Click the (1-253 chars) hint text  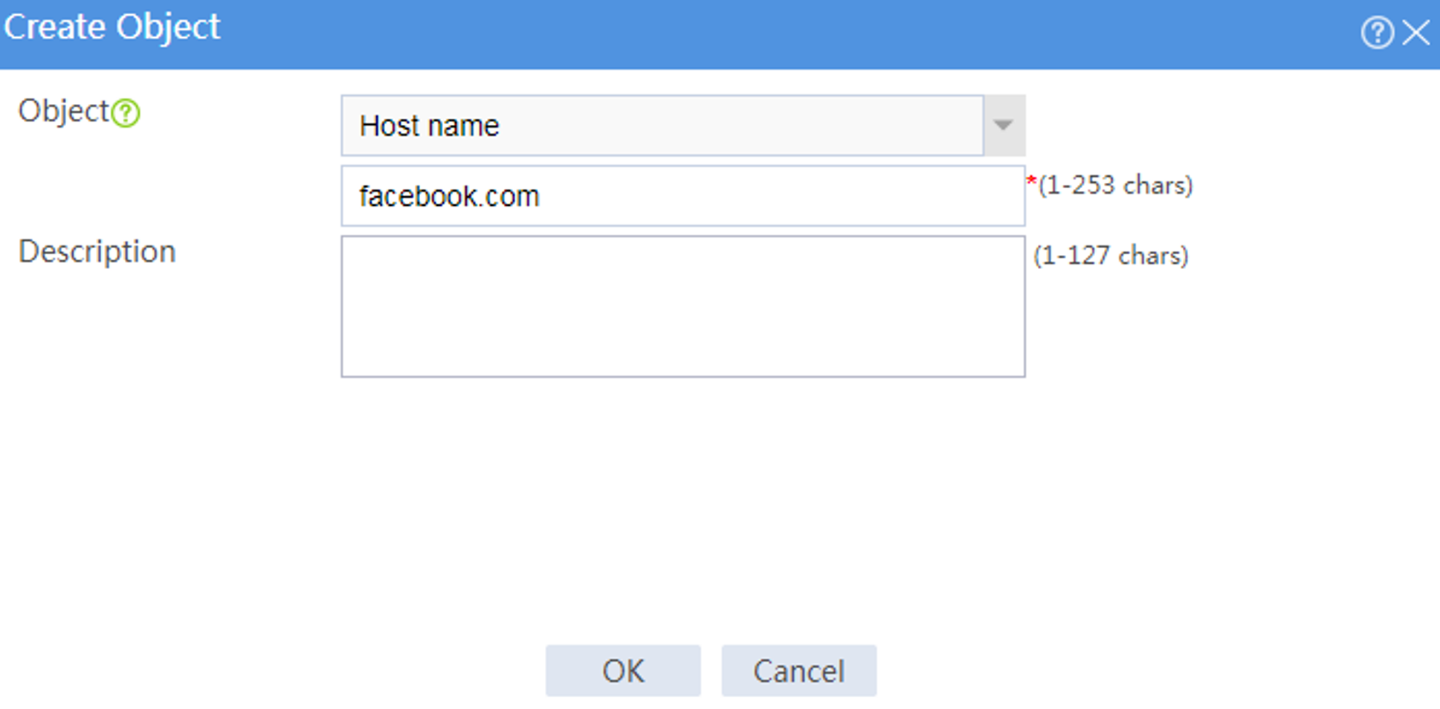coord(1115,184)
